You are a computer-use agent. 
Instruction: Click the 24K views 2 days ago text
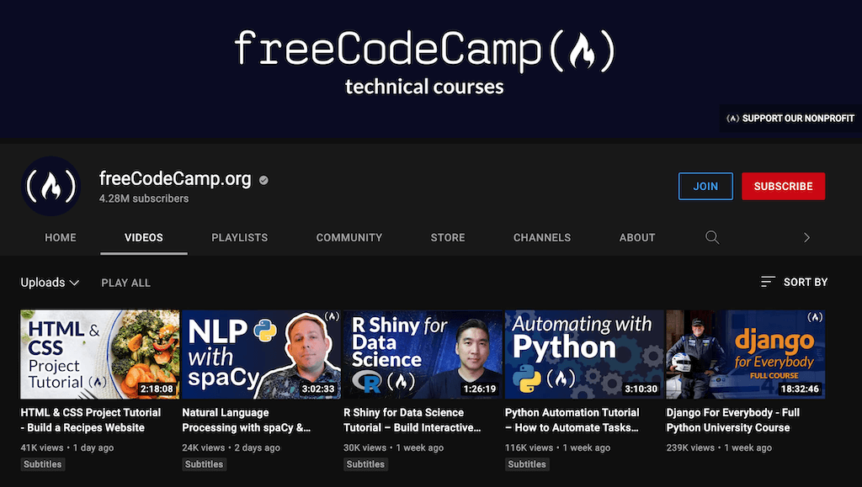pyautogui.click(x=231, y=447)
